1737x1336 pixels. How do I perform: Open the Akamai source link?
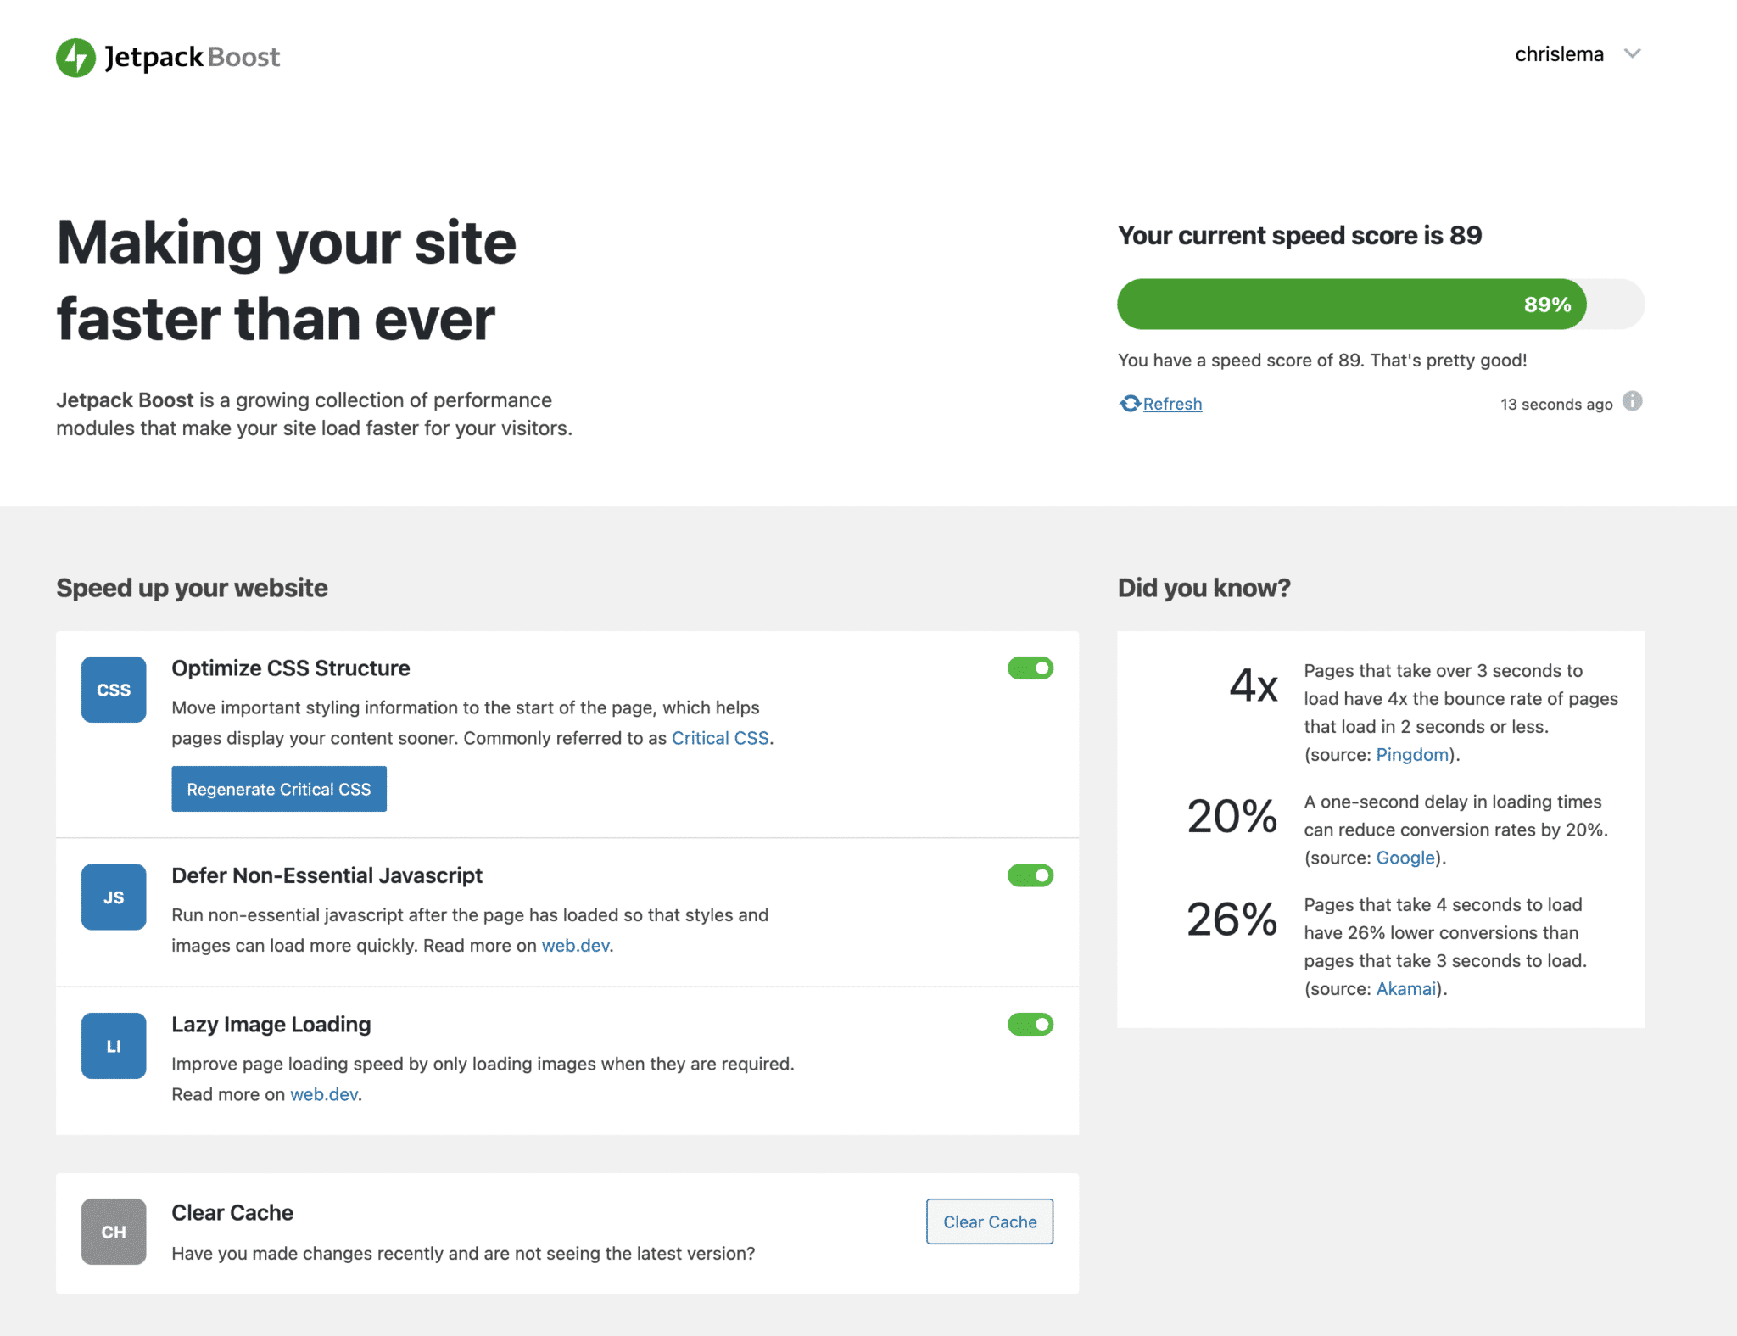point(1405,989)
